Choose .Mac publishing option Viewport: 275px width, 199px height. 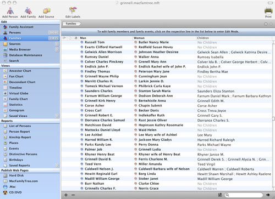(30, 187)
